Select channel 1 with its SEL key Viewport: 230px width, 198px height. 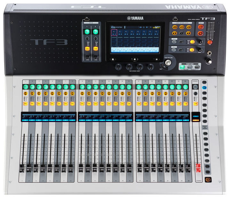pyautogui.click(x=26, y=87)
